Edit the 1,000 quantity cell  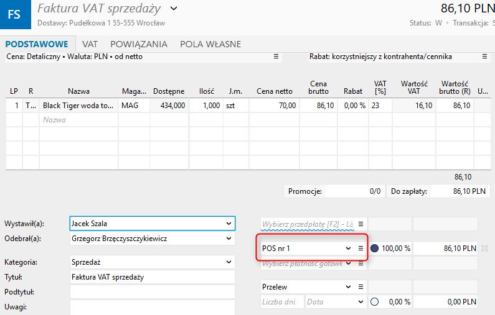pyautogui.click(x=206, y=106)
